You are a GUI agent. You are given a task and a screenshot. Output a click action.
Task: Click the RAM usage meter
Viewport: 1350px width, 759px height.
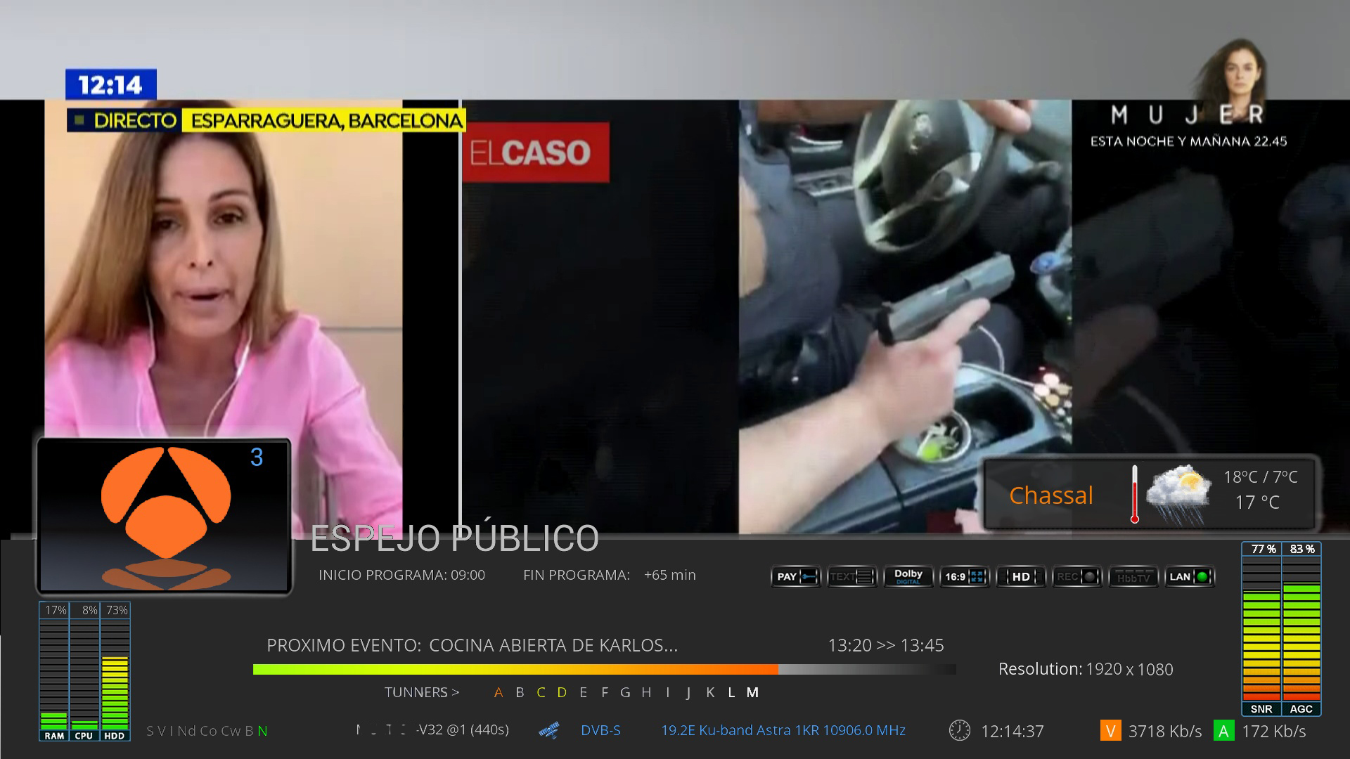click(54, 671)
